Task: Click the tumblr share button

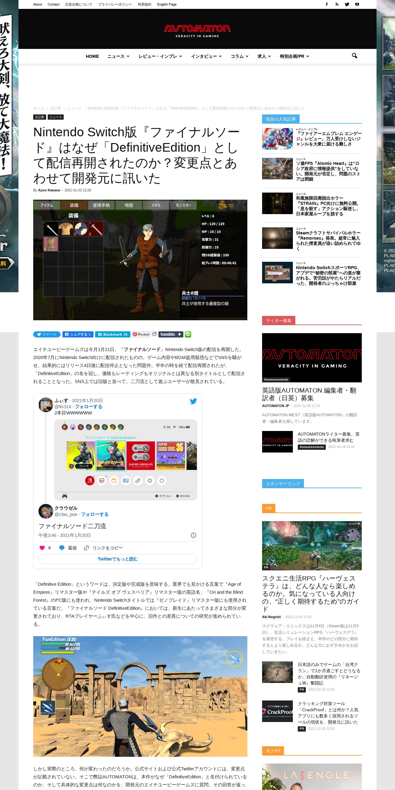Action: click(x=171, y=334)
